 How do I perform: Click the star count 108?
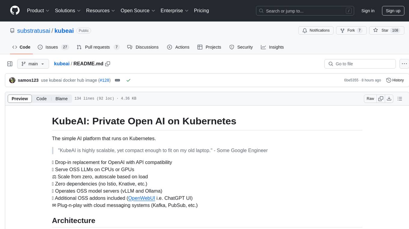click(x=395, y=30)
